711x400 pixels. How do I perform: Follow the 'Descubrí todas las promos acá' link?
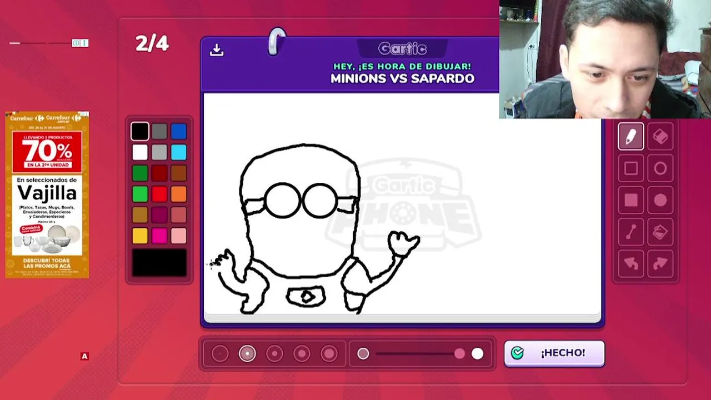[x=47, y=263]
